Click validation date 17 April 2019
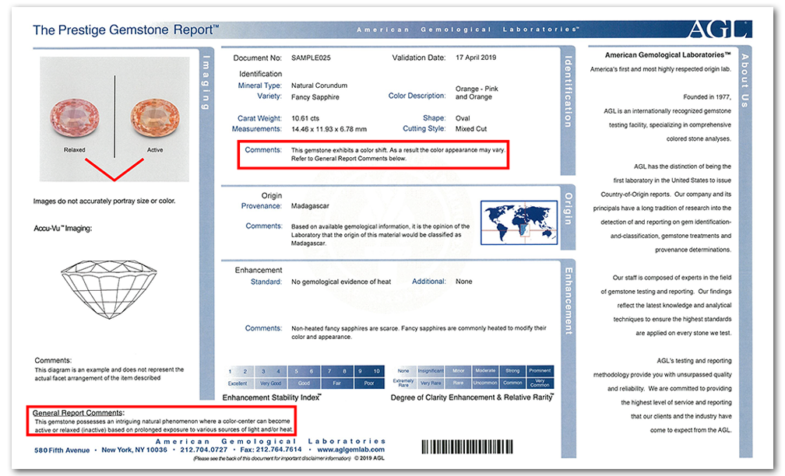 click(x=476, y=58)
